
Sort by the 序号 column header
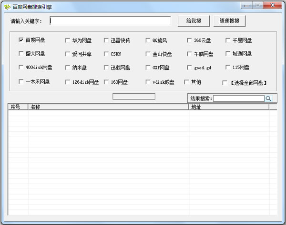[x=18, y=107]
